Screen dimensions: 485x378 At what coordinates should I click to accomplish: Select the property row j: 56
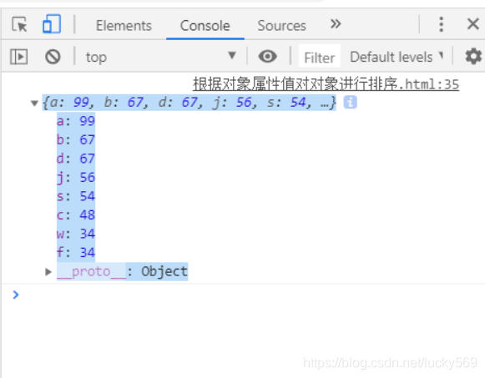(x=76, y=178)
